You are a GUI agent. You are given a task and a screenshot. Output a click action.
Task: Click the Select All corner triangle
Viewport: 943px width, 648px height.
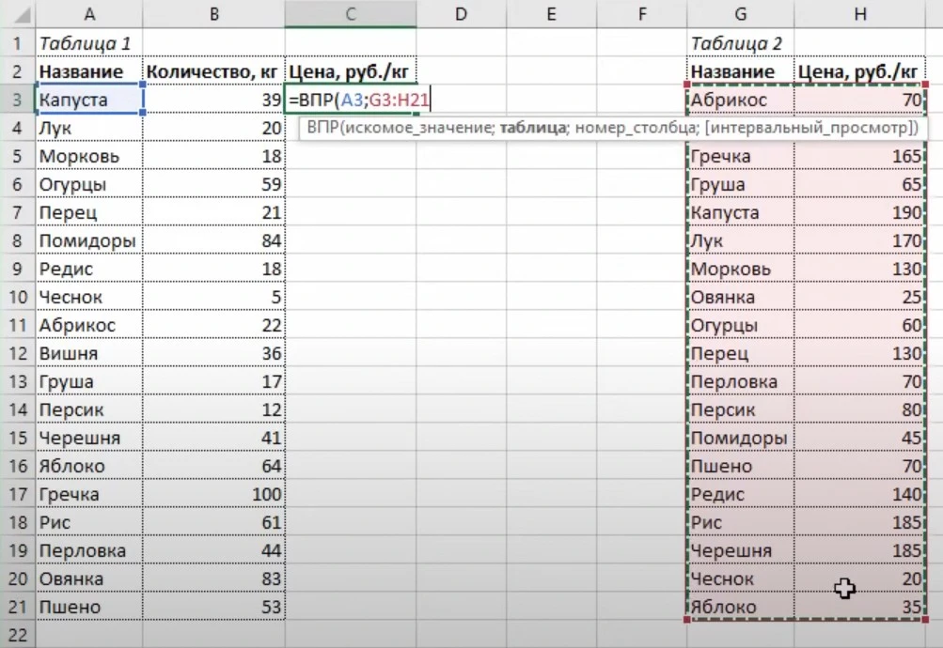pyautogui.click(x=17, y=14)
